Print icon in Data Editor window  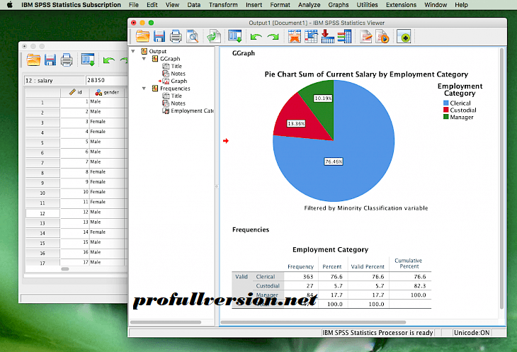67,60
